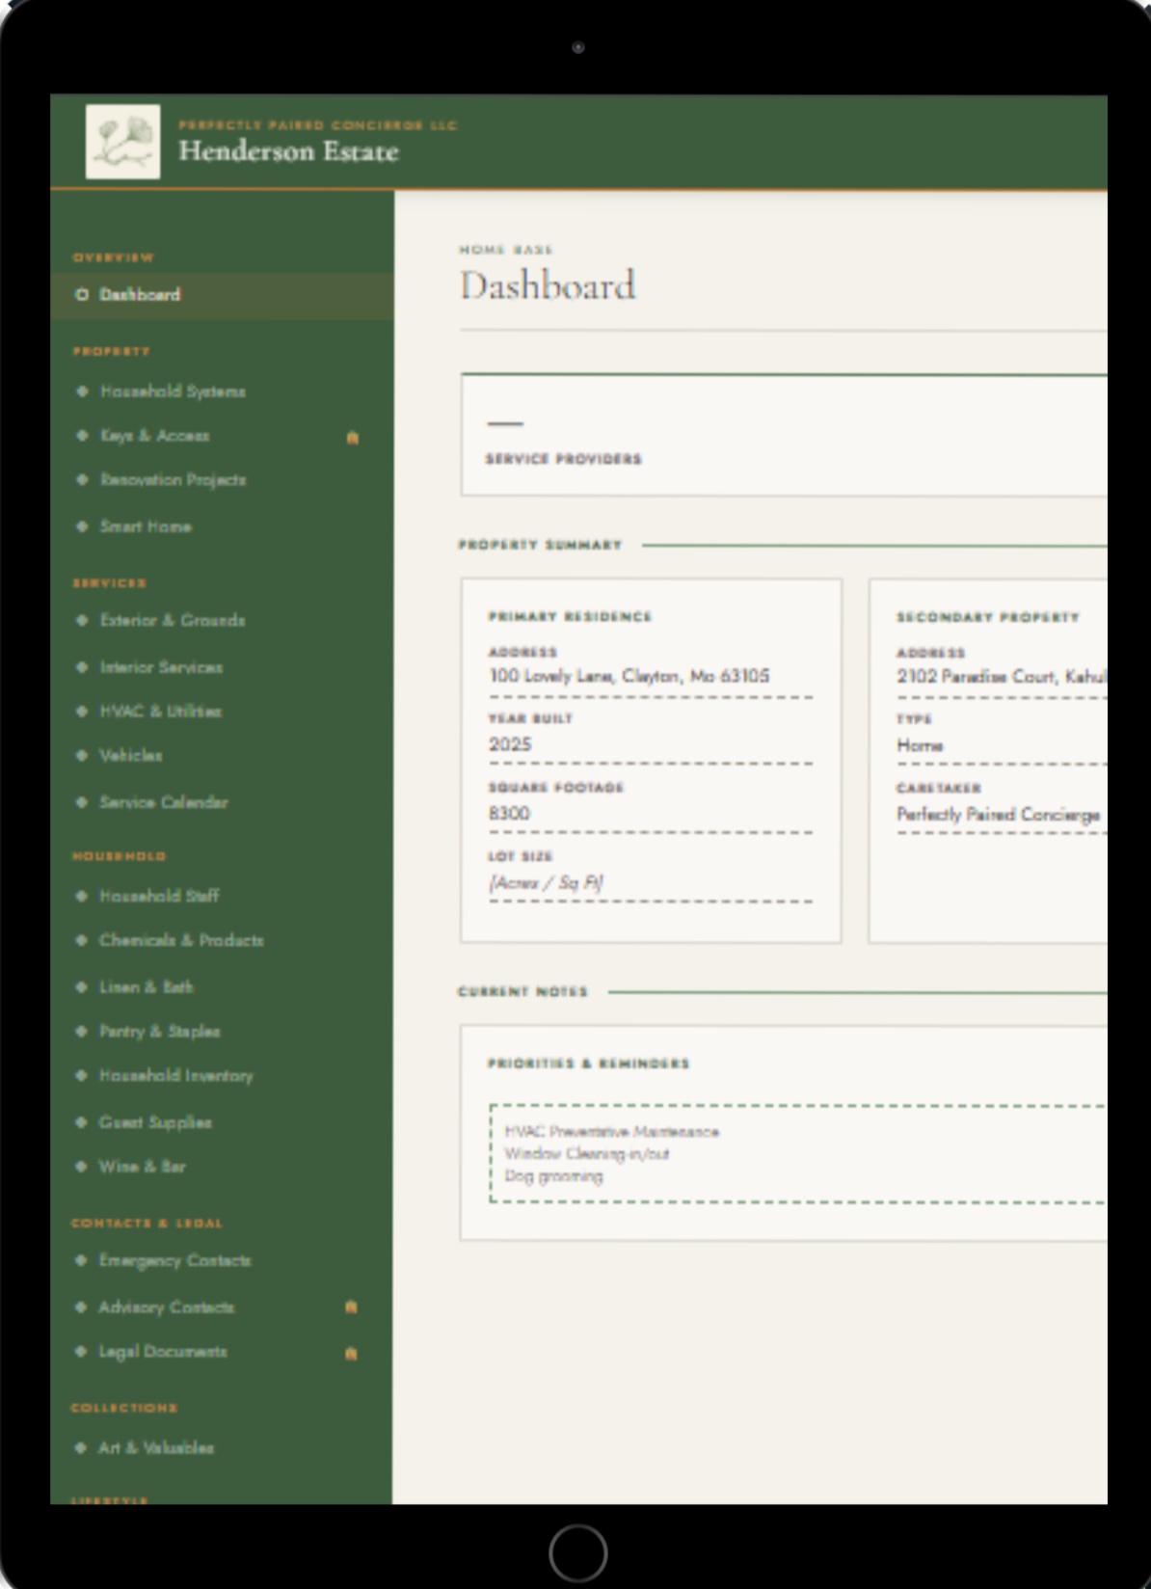1151x1589 pixels.
Task: Click the Lot Size placeholder field
Action: pos(547,883)
